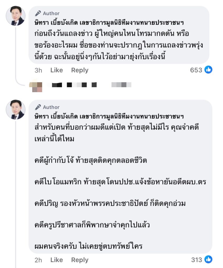Expand the blurred reply under the first comment
Image resolution: width=223 pixels, height=268 pixels.
(x=89, y=85)
